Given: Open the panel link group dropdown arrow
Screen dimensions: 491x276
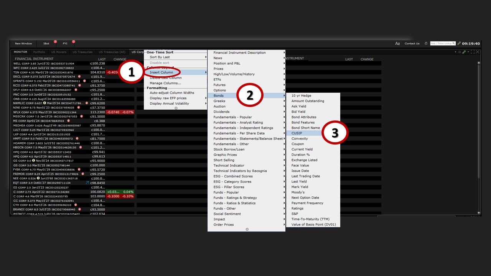Looking at the screenshot, I should pos(468,52).
